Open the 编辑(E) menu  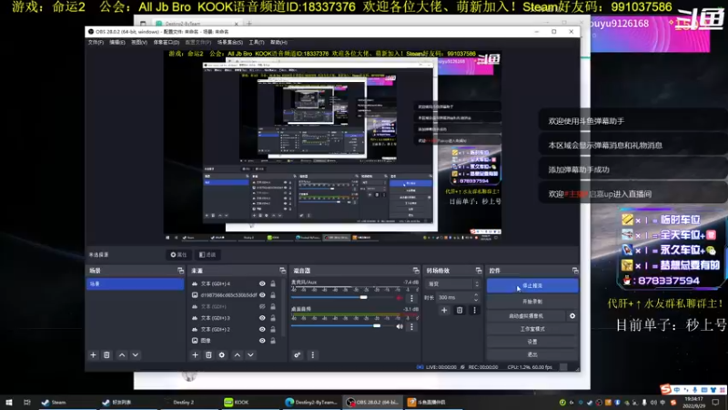pos(117,42)
